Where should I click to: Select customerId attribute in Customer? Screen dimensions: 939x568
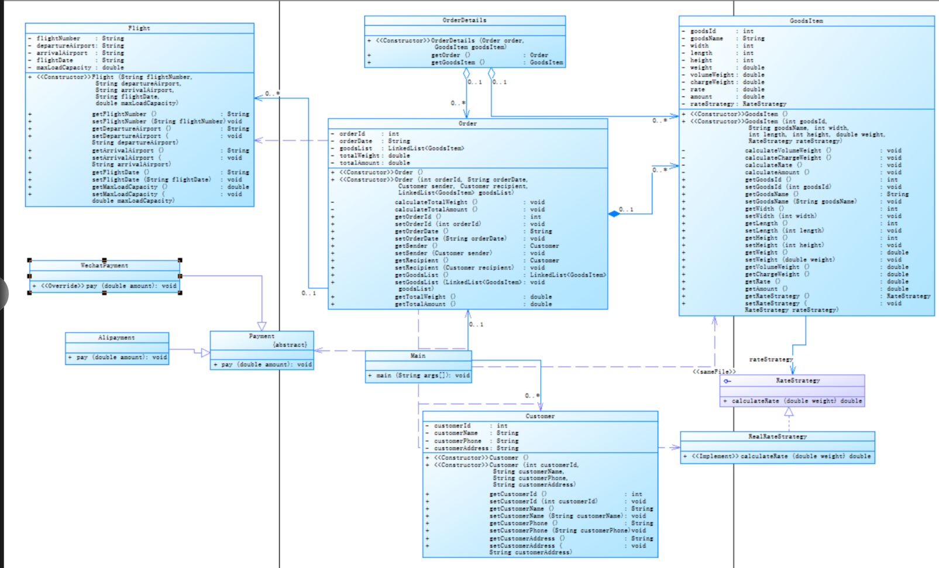(467, 426)
